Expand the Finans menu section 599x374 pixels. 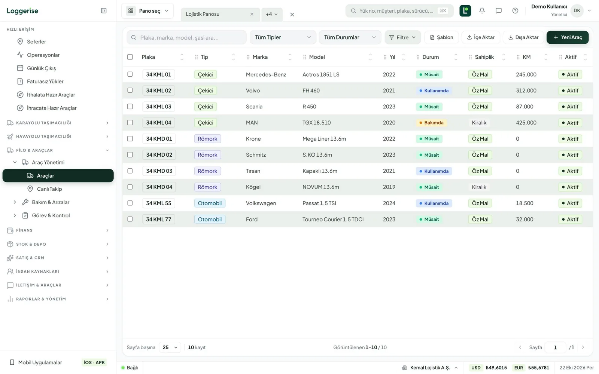58,230
